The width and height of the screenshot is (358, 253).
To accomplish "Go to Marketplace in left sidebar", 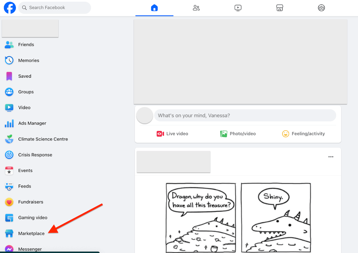I will 31,233.
